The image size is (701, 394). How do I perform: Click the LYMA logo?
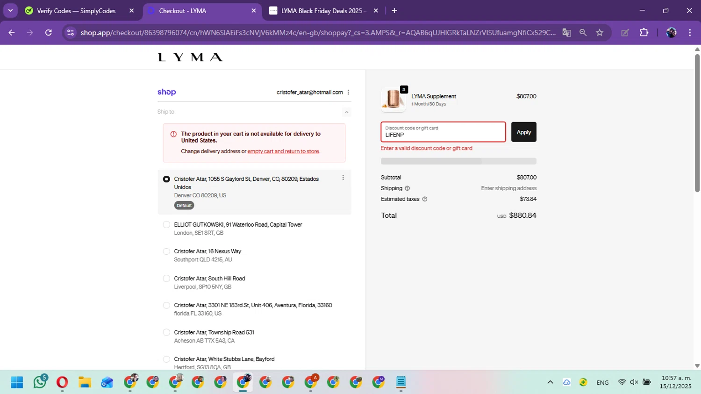point(190,57)
